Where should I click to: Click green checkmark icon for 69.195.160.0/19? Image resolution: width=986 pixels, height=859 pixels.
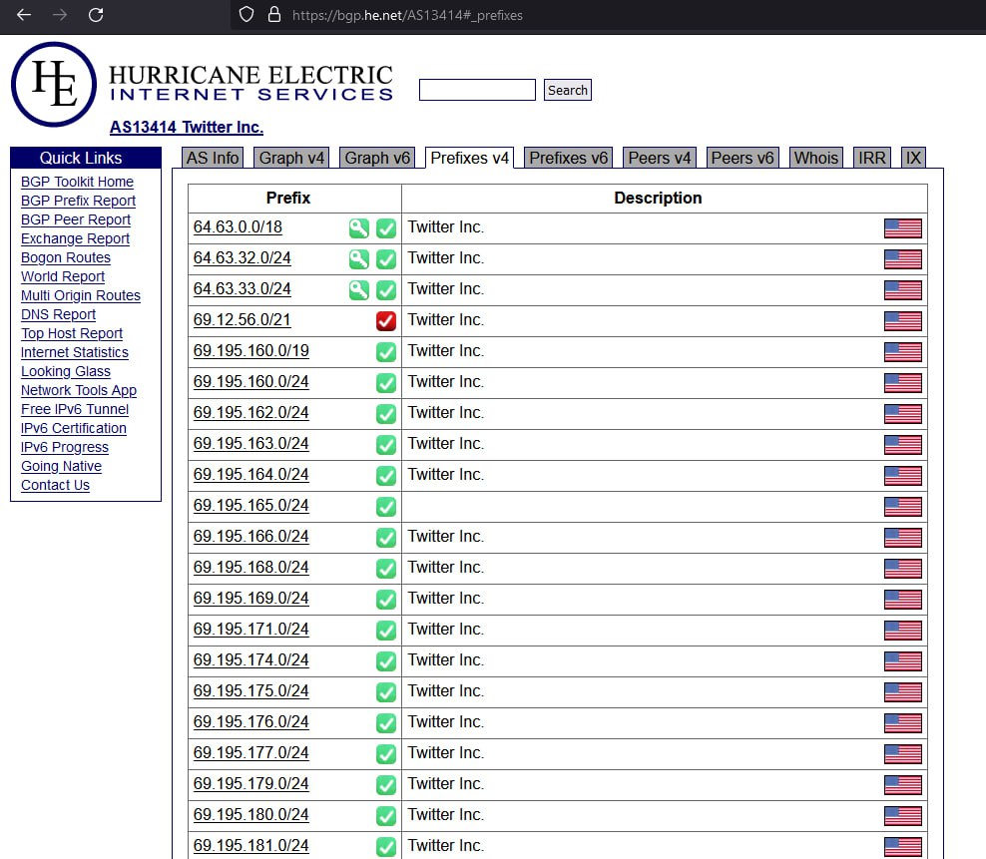[x=386, y=351]
